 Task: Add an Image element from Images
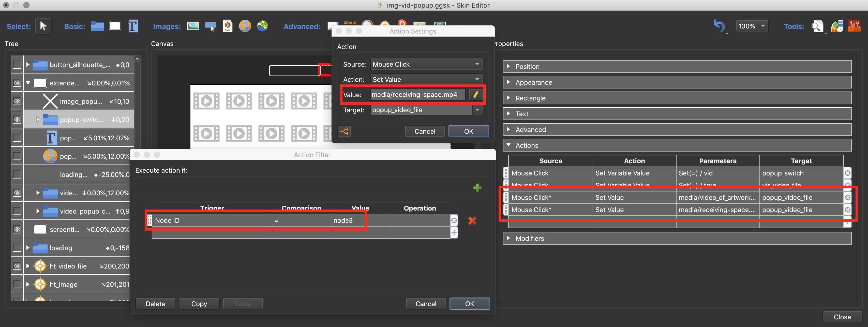[193, 26]
